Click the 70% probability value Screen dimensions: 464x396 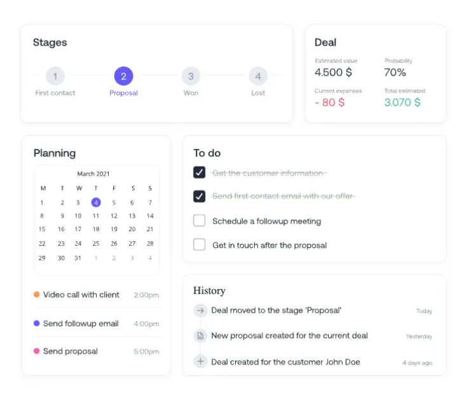395,73
